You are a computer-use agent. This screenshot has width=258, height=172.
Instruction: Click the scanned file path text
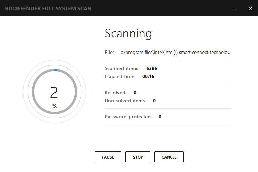point(176,53)
